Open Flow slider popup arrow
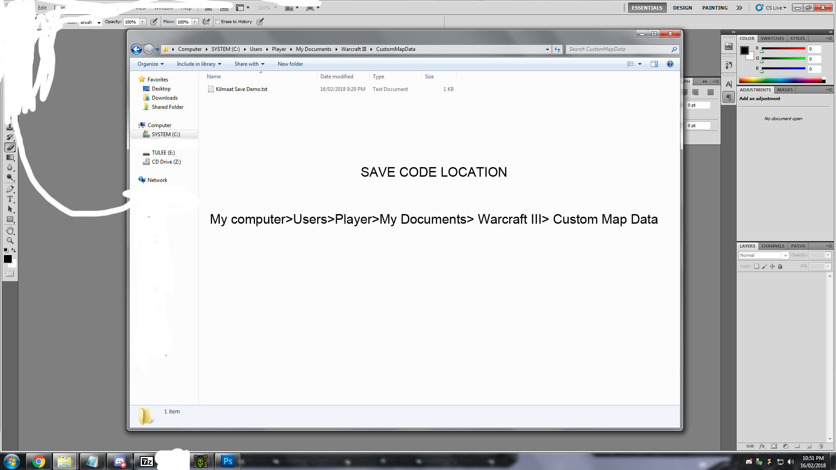This screenshot has height=470, width=836. (195, 22)
